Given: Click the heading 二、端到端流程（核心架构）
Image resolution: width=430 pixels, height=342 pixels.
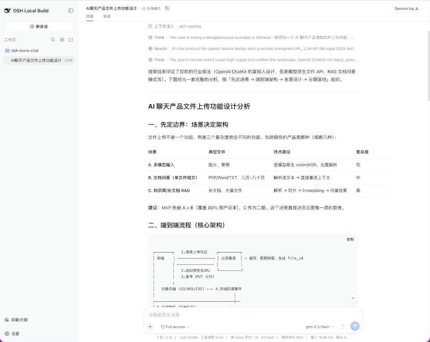Looking at the screenshot, I should point(186,225).
